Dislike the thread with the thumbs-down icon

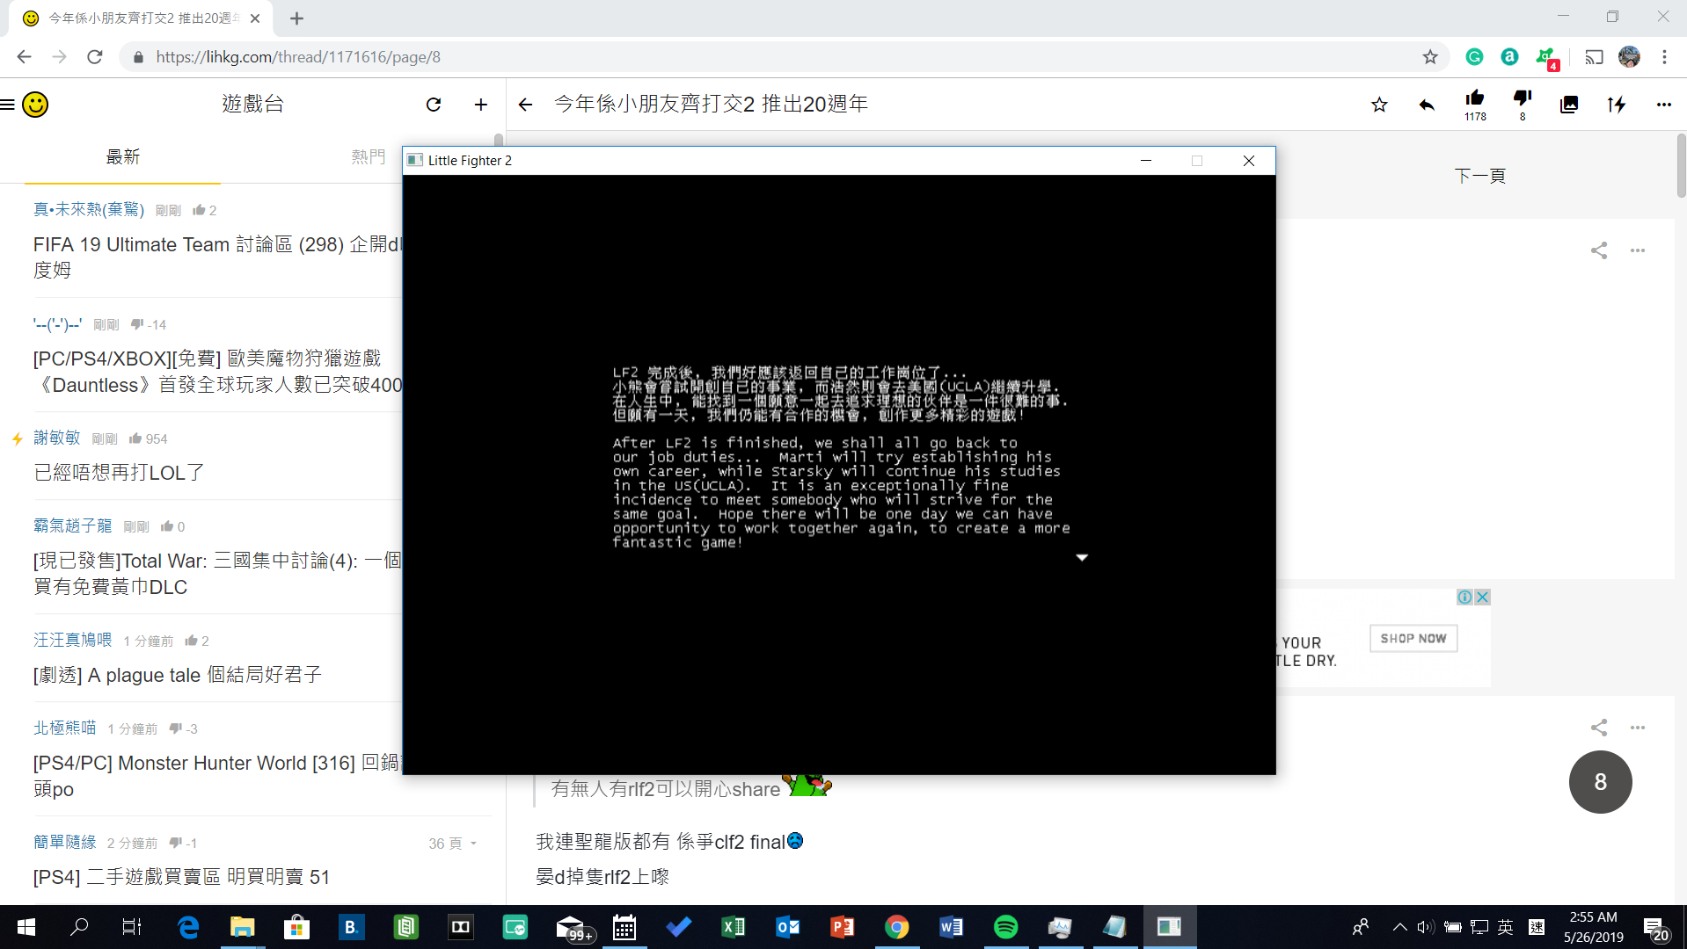pos(1523,98)
